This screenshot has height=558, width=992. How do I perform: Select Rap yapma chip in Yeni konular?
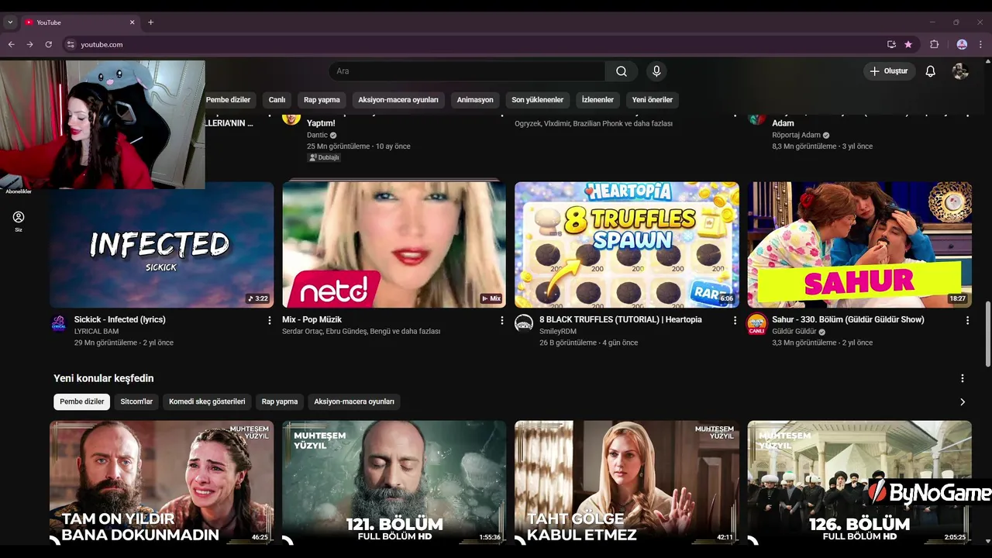(280, 401)
